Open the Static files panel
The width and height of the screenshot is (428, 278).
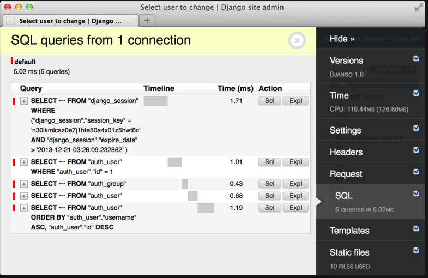(x=349, y=252)
